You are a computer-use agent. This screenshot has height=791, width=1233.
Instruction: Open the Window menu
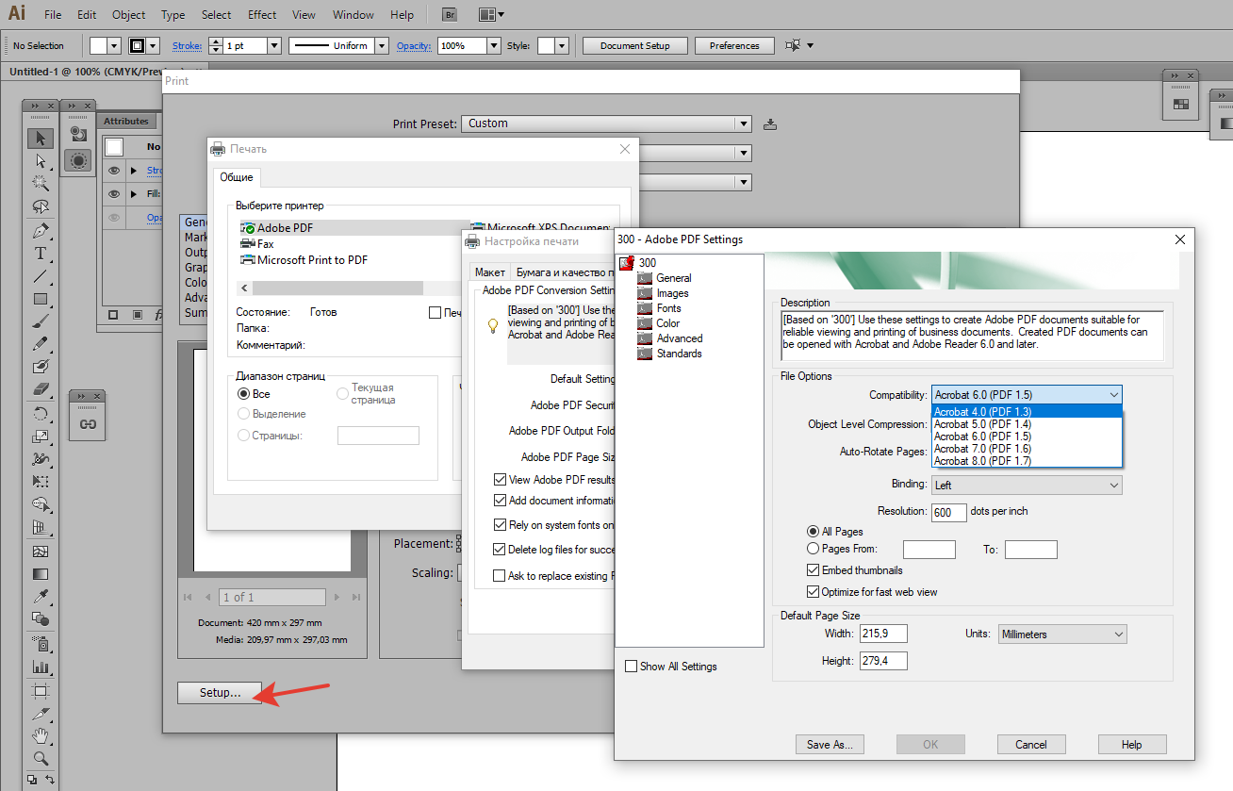353,15
